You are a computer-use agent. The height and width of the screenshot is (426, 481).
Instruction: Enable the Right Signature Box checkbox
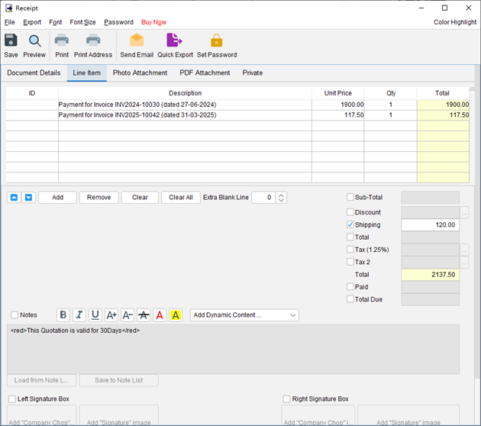(x=286, y=399)
